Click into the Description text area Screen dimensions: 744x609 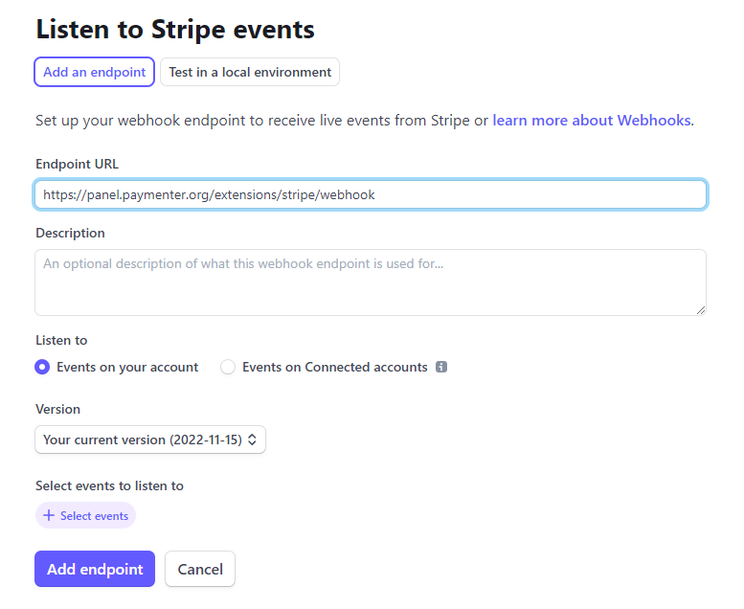point(371,282)
